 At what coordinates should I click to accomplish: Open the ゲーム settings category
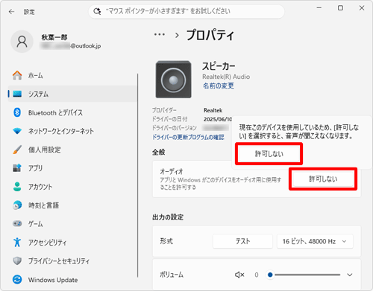[72, 223]
